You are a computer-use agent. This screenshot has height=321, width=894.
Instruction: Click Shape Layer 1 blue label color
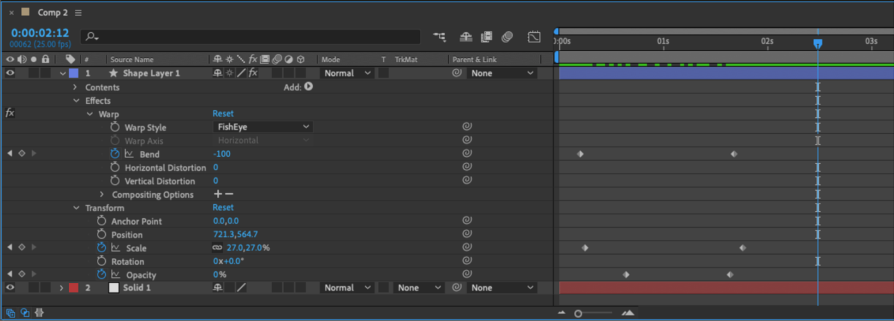74,73
